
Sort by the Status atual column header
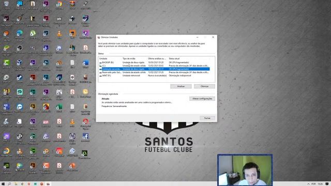pos(189,58)
